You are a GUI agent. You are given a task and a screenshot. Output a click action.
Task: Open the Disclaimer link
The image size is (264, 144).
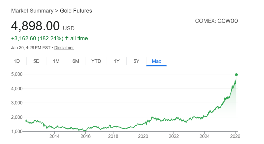(x=64, y=48)
